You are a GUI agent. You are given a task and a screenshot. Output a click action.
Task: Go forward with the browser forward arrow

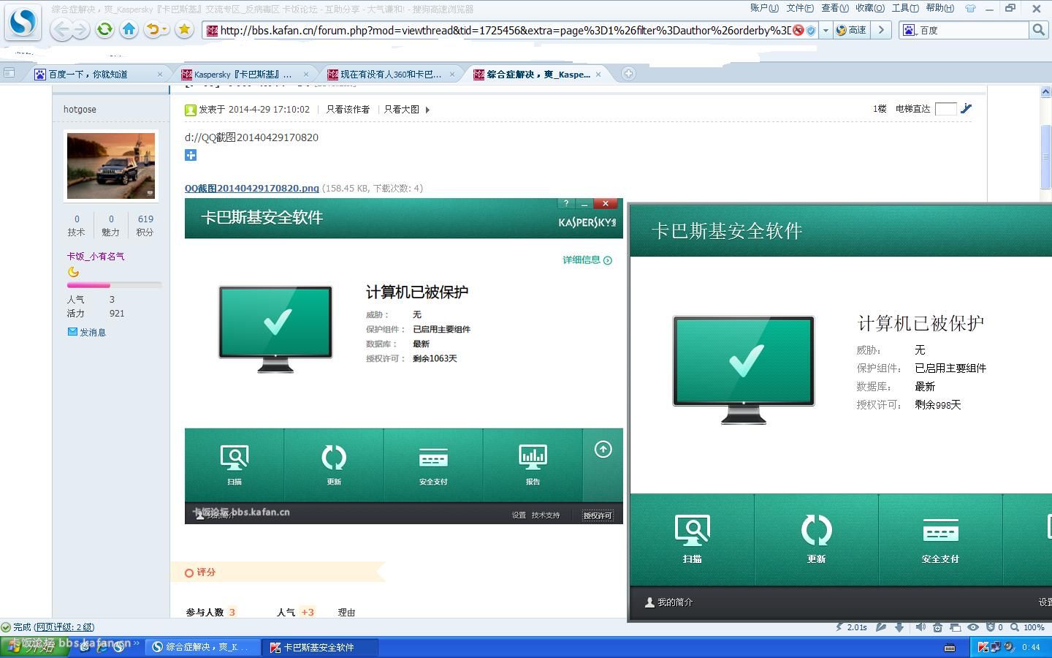pos(80,30)
